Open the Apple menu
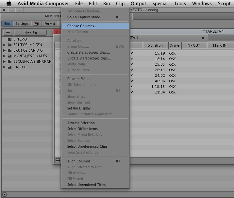This screenshot has width=234, height=198. click(9, 3)
